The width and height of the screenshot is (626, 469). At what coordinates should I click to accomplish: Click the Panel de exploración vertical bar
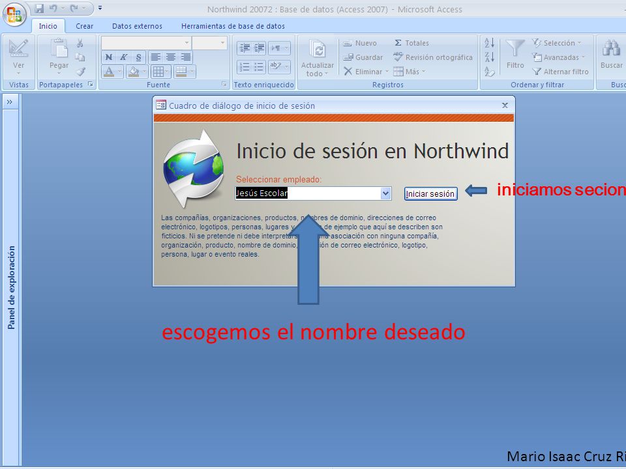[x=11, y=287]
